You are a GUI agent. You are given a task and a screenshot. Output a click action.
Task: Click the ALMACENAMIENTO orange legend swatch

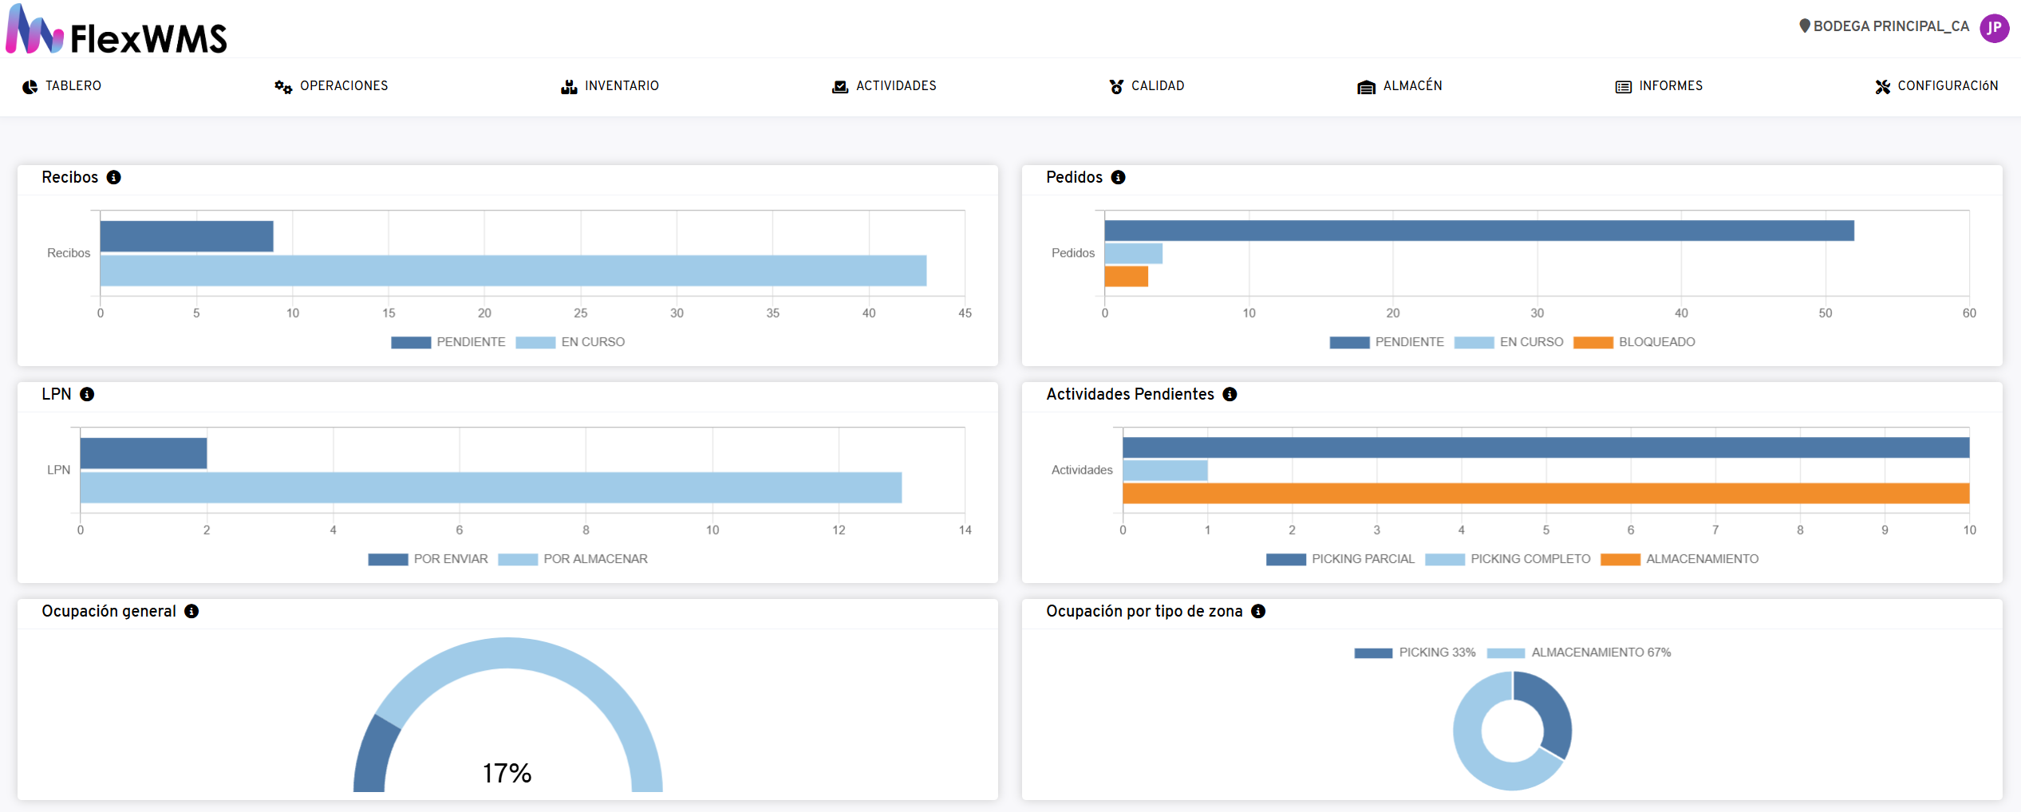[x=1620, y=559]
